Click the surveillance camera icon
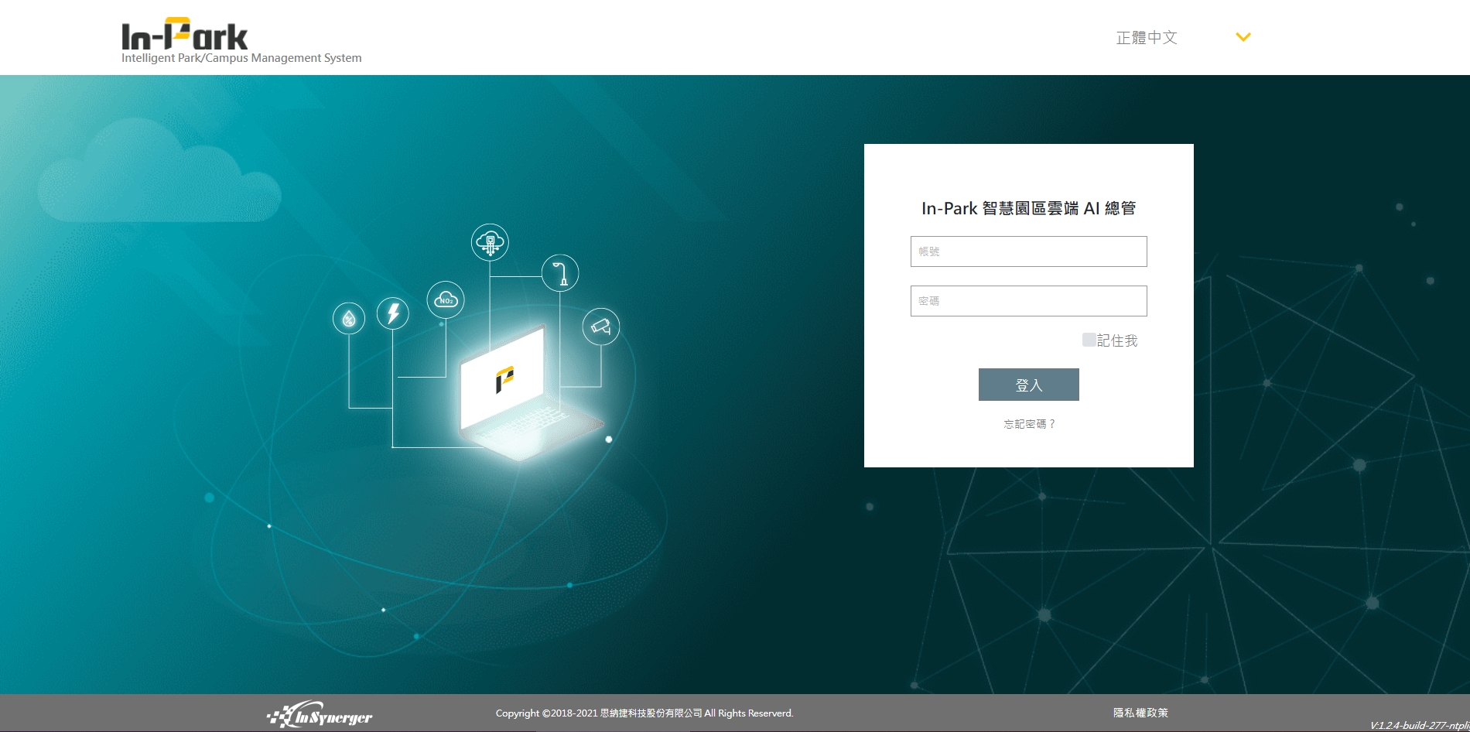This screenshot has width=1470, height=732. [601, 327]
